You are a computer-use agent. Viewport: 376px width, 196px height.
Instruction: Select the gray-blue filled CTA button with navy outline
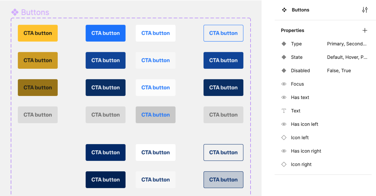(223, 180)
